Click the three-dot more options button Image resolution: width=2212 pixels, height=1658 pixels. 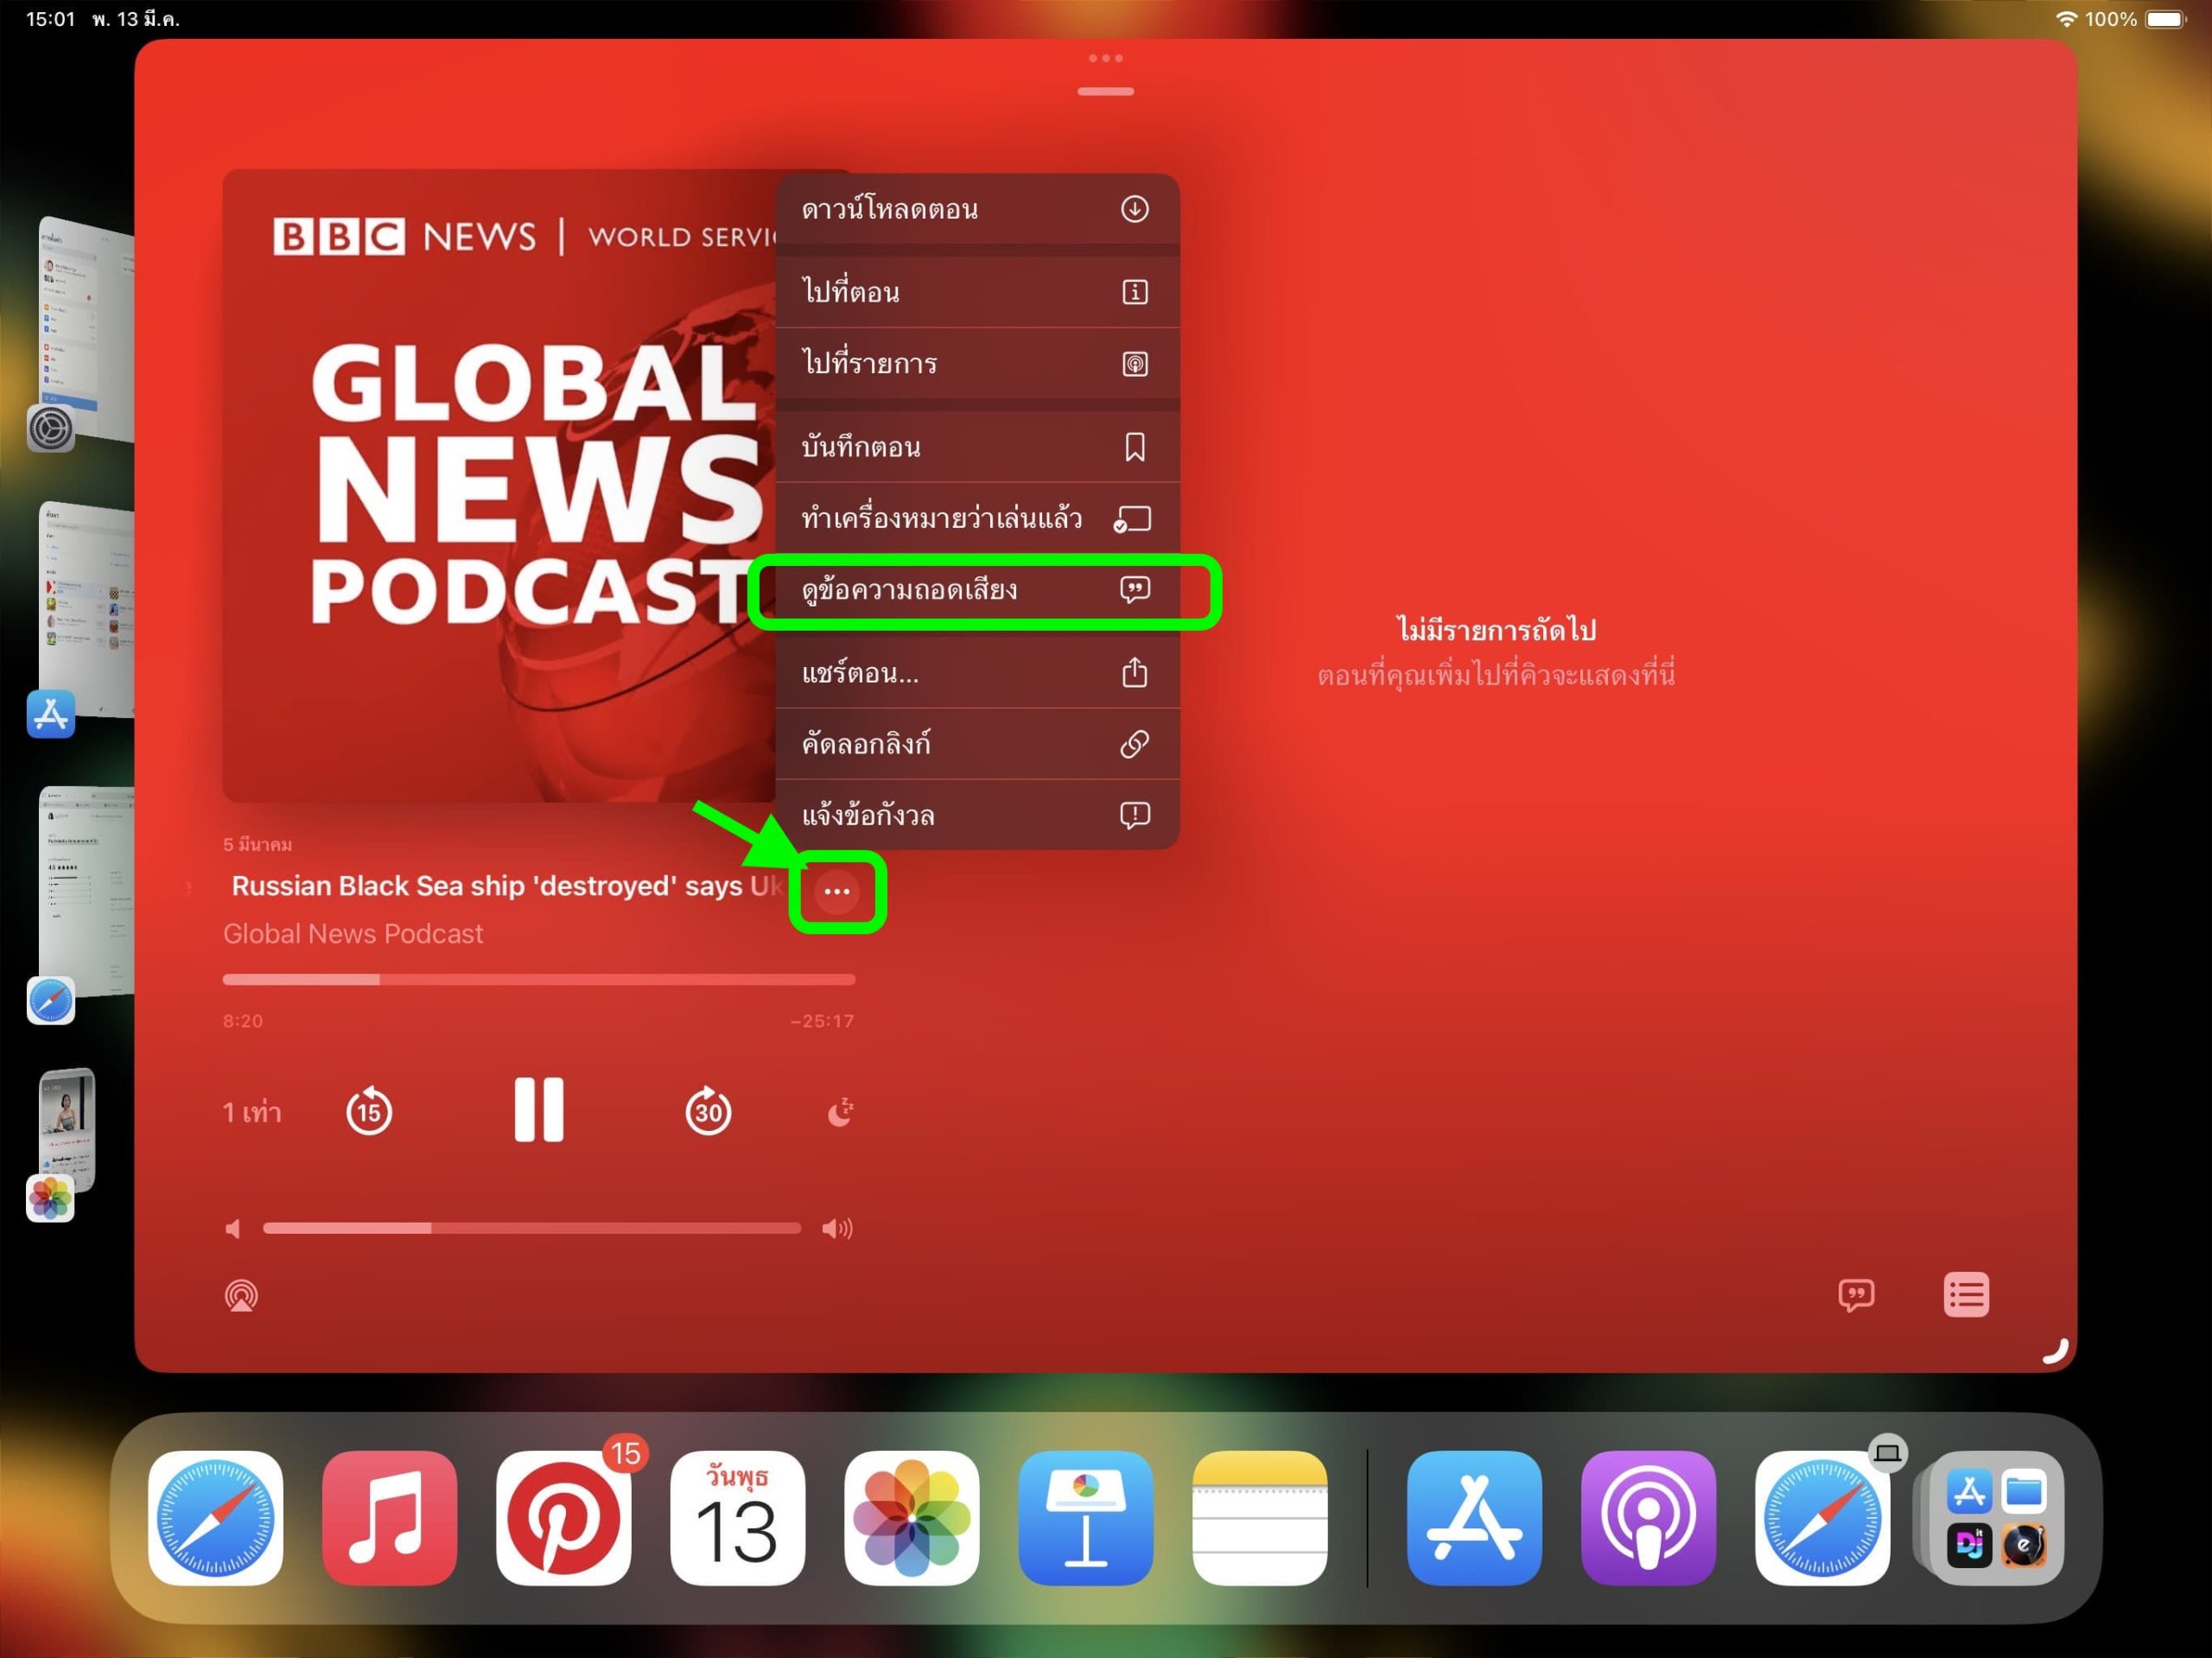[x=837, y=891]
